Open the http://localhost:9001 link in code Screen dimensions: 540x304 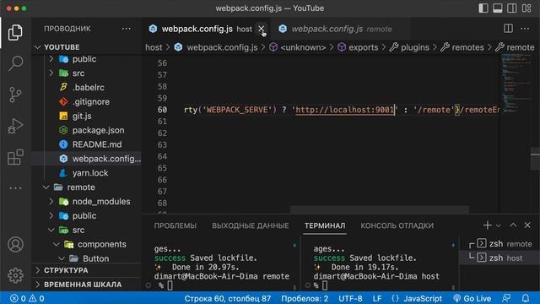344,110
